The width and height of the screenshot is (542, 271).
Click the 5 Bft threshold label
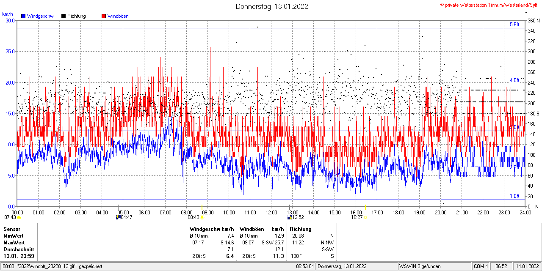tap(514, 25)
